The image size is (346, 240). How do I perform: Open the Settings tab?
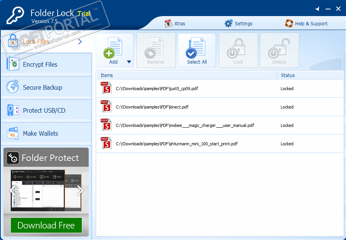pos(238,23)
